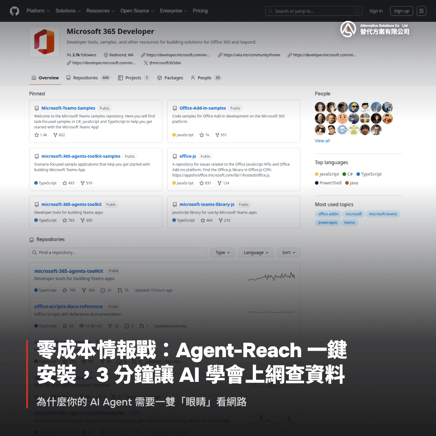The height and width of the screenshot is (436, 436).
Task: Click star count 69 on office-scripts-docs-reference
Action: [68, 326]
